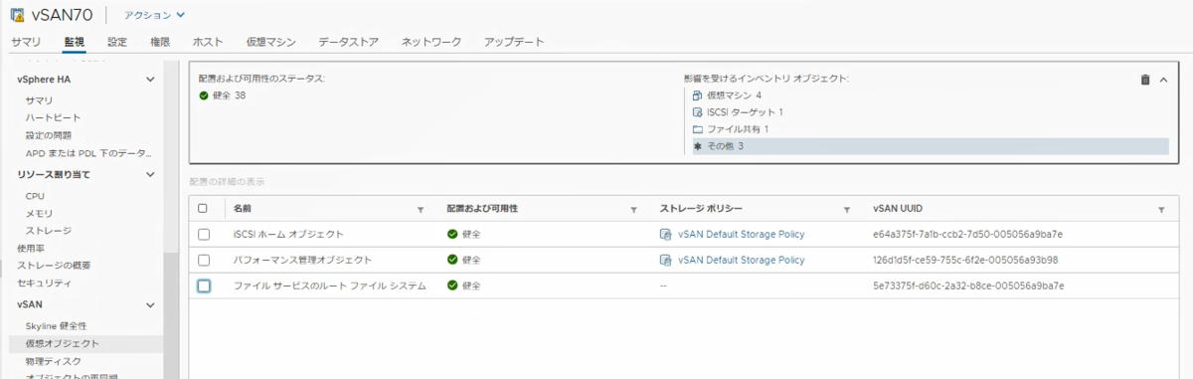
Task: Open ストレージ under リソース割り当て
Action: (x=49, y=231)
